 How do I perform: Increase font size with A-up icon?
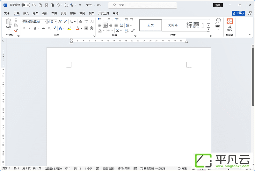coord(60,21)
